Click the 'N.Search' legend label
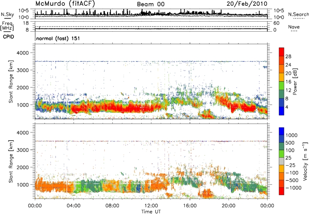The height and width of the screenshot is (214, 309). (x=298, y=14)
